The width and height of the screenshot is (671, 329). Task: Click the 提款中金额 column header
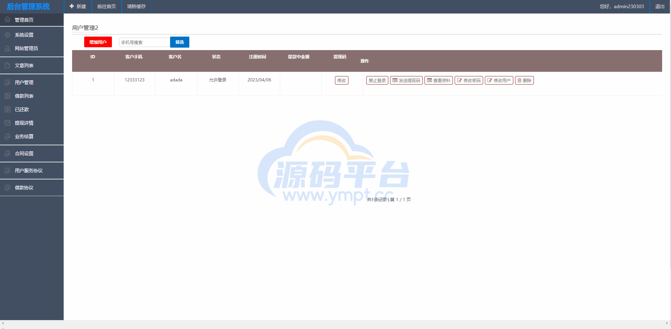(x=299, y=57)
